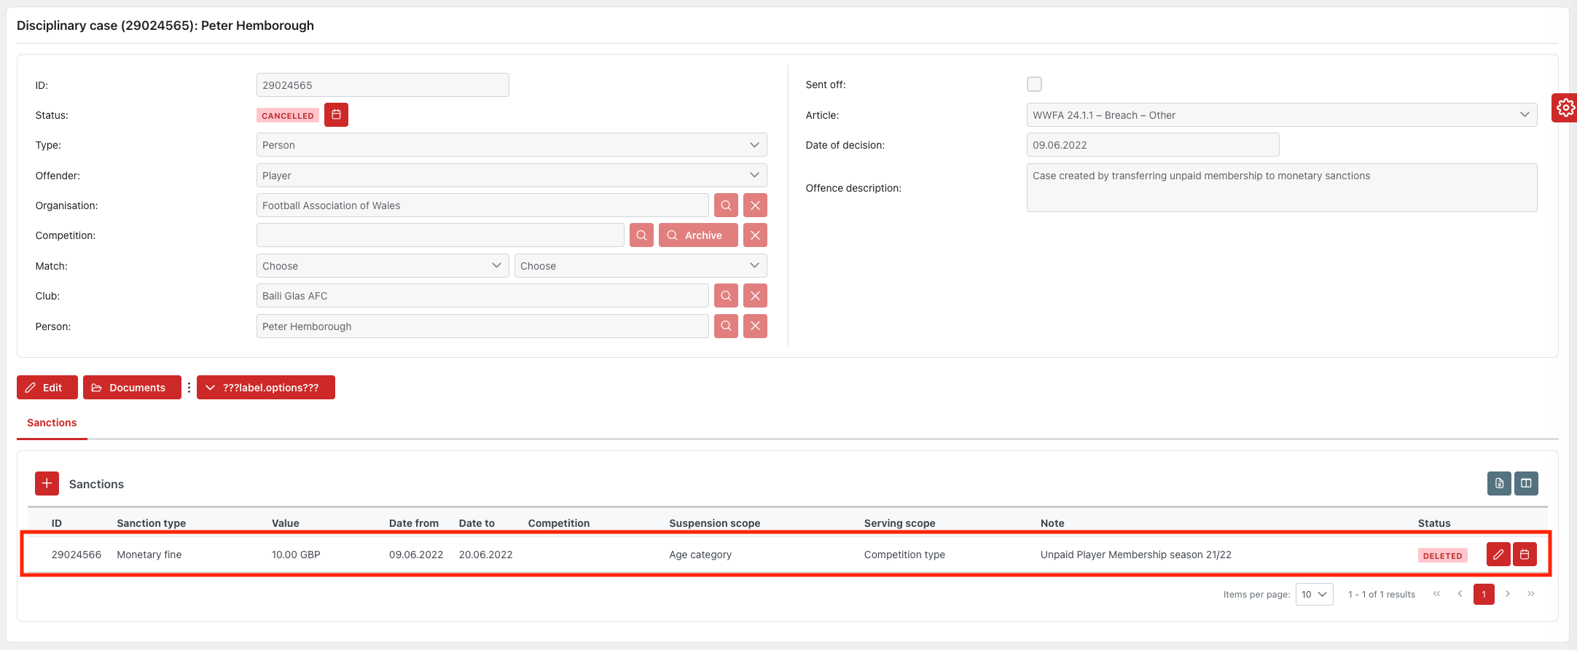Click pencil edit icon in sanction row
The width and height of the screenshot is (1577, 650).
(x=1498, y=555)
